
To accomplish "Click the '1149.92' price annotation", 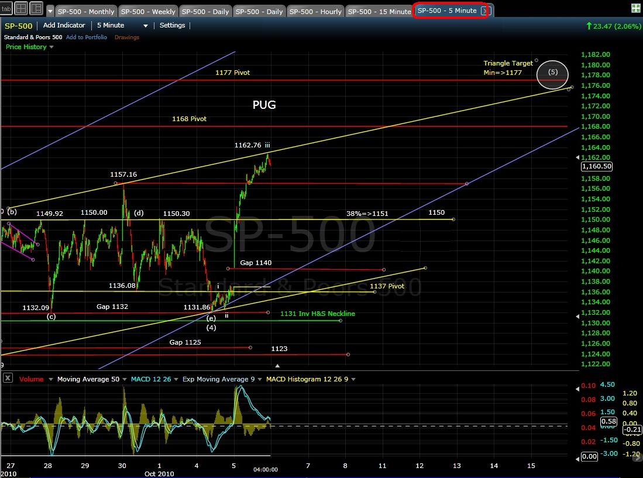I will point(50,214).
